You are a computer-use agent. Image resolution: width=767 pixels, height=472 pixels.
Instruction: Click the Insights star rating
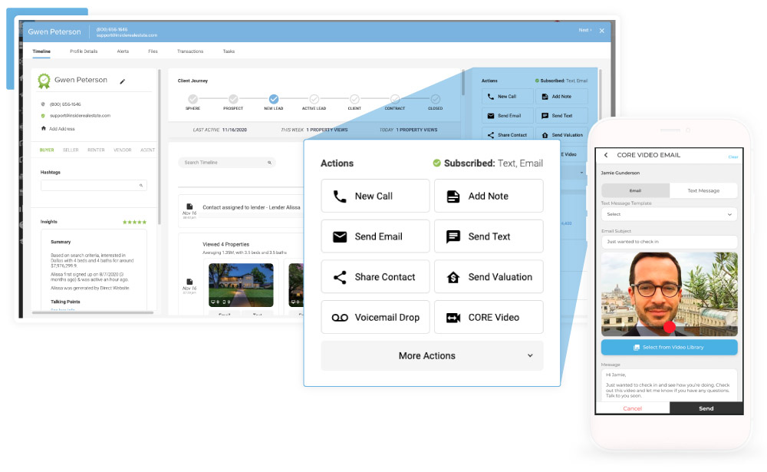pos(134,223)
